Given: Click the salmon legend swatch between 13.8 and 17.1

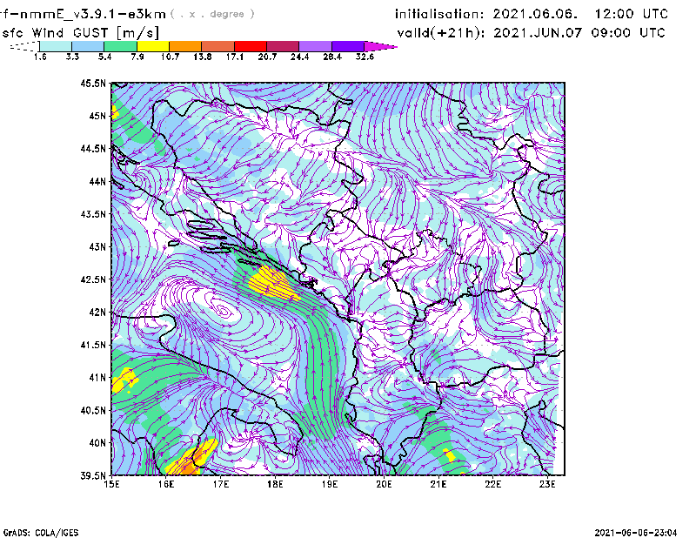Looking at the screenshot, I should (218, 46).
